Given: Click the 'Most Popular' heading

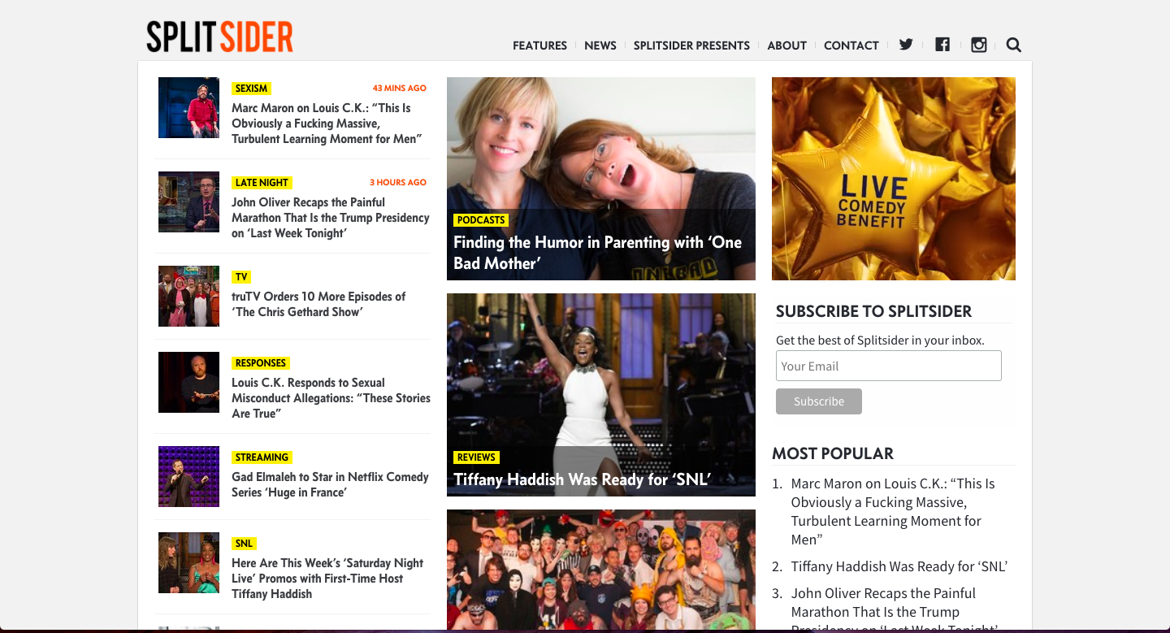Looking at the screenshot, I should 833,453.
